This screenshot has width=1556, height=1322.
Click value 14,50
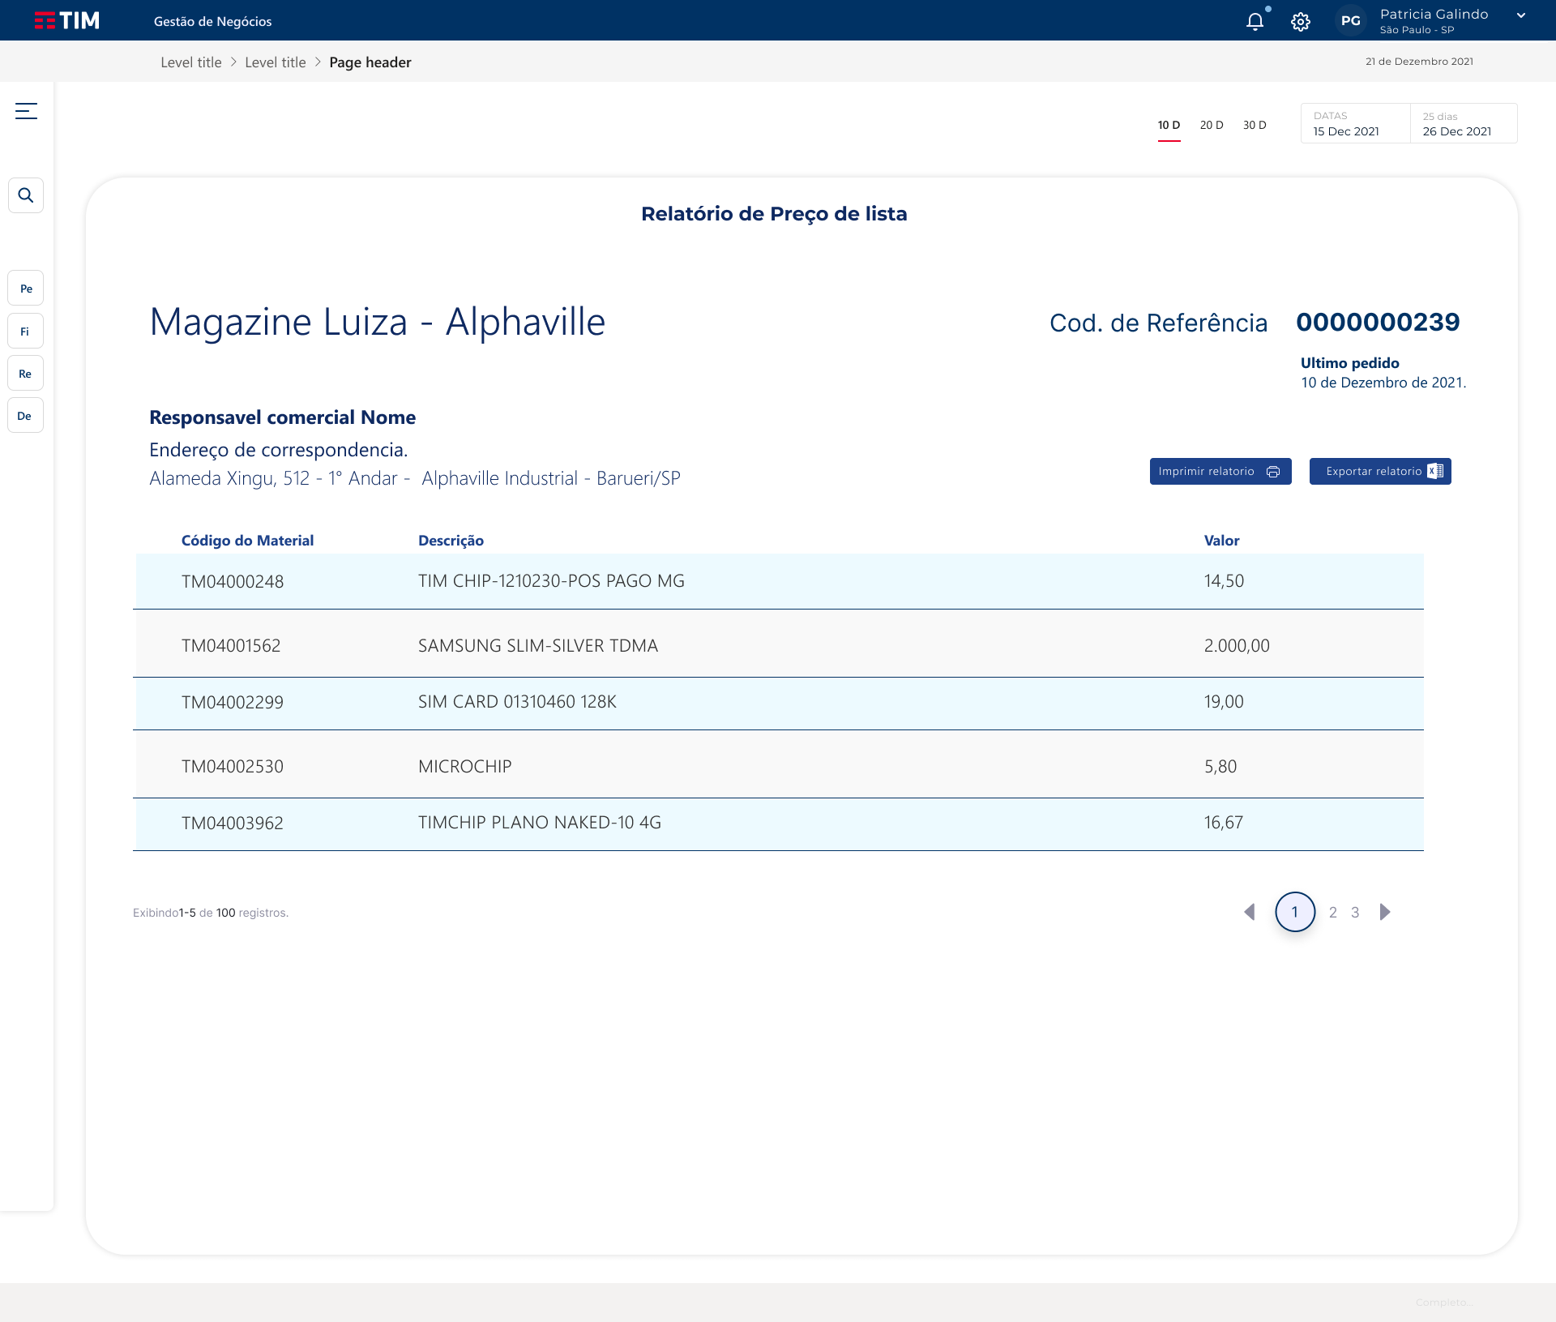coord(1224,581)
